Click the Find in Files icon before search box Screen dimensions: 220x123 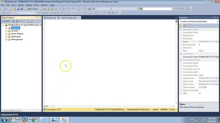pyautogui.click(x=141, y=9)
